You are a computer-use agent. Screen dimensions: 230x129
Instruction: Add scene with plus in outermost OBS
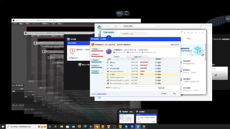(x=13, y=105)
